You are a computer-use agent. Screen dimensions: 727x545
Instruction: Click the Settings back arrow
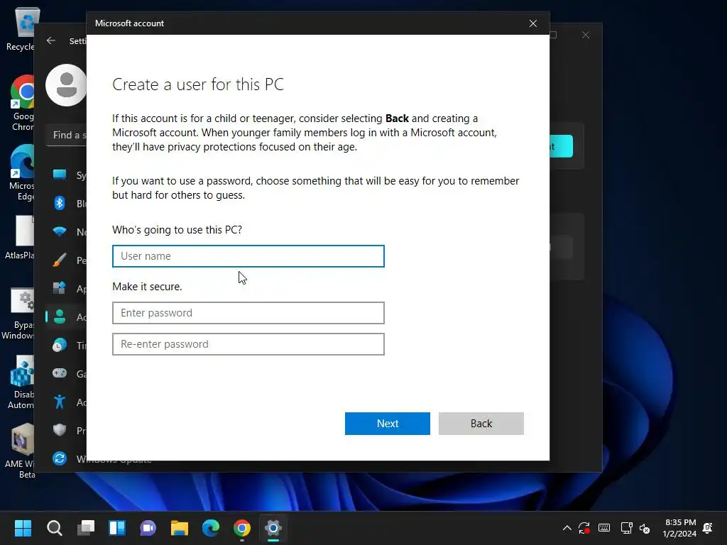point(51,40)
